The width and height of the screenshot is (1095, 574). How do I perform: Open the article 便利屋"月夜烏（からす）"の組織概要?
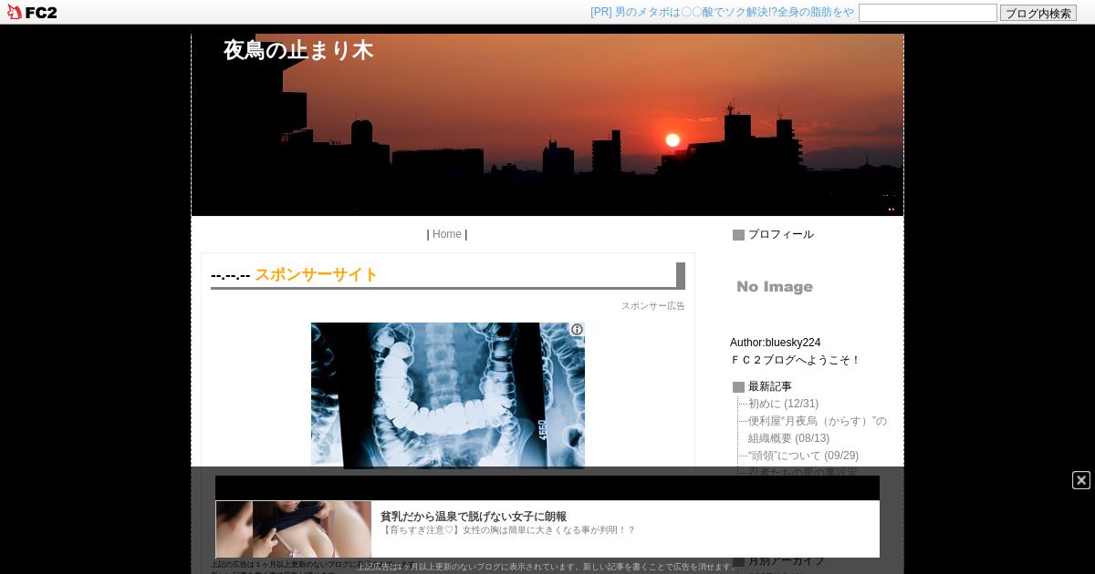coord(818,429)
